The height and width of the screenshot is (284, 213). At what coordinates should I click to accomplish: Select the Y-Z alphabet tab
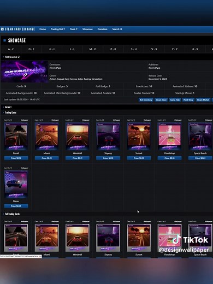(175, 49)
